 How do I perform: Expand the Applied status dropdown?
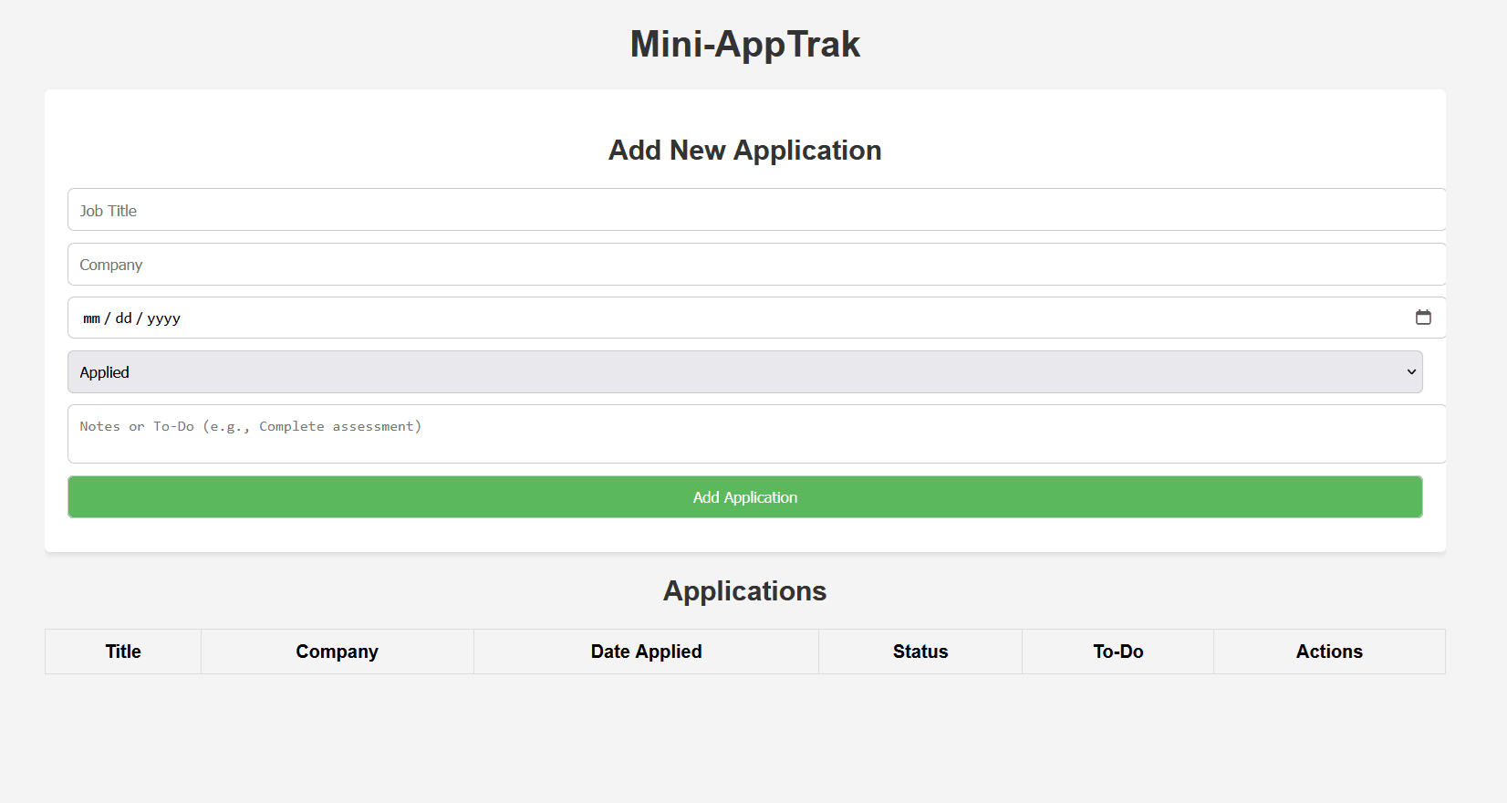click(x=745, y=372)
